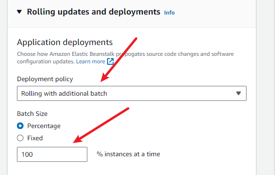Select the Fixed batch size option
The image size is (278, 175).
coord(20,138)
